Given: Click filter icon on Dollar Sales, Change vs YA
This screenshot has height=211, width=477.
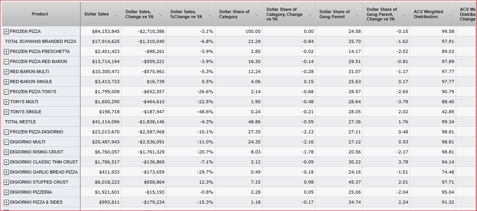Looking at the screenshot, I should point(161,14).
